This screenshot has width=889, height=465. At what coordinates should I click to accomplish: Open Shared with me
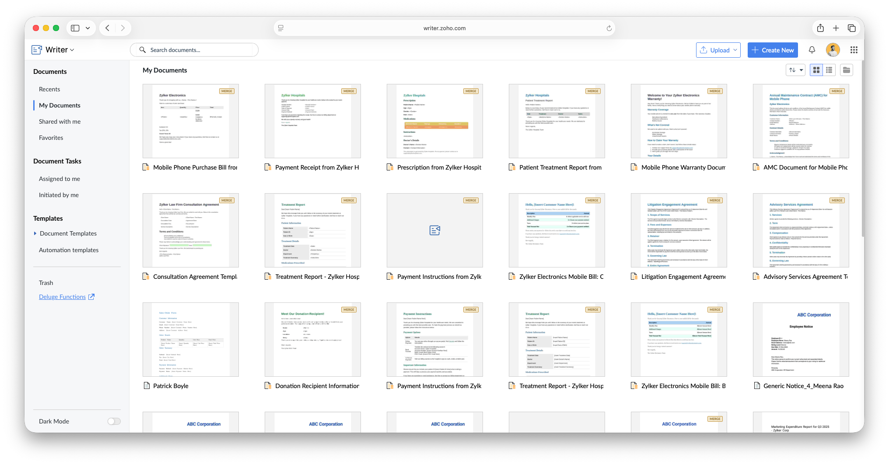pyautogui.click(x=59, y=121)
